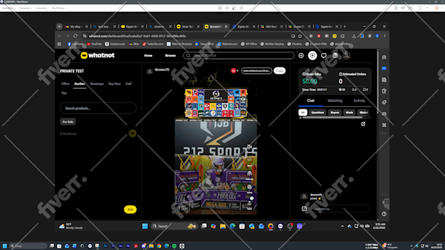Viewport: 445px width, 250px height.
Task: Switch to the Giveaways tab
Action: 97,84
